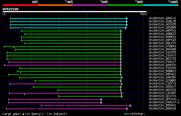Click the yellow query gap marker under A7QB42
Viewport: 181px width, 116px height.
coord(14,48)
